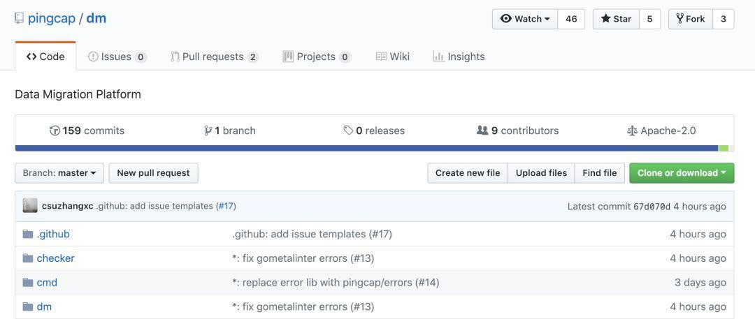Click the Apache-2.0 license scale icon
The height and width of the screenshot is (319, 755).
coord(632,131)
